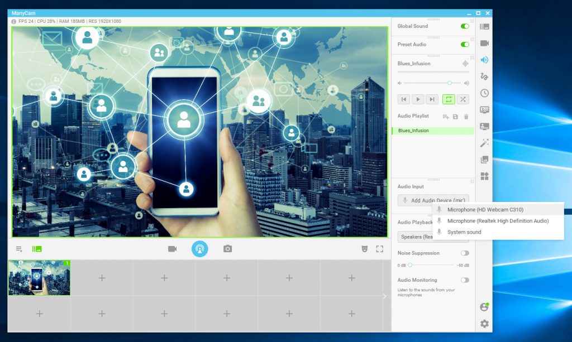Toggle repeat mode in the audio player
This screenshot has height=342, width=572.
(x=449, y=99)
